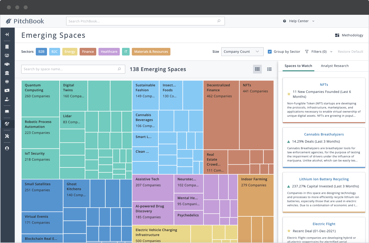Toggle the Finance sector filter
Screen dimensions: 369x243
click(88, 51)
